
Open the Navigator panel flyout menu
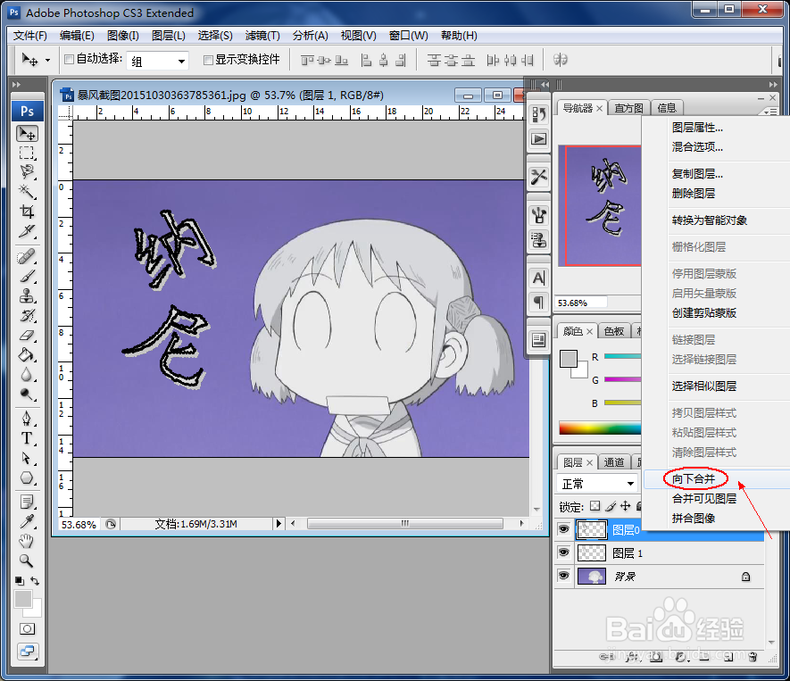[769, 109]
